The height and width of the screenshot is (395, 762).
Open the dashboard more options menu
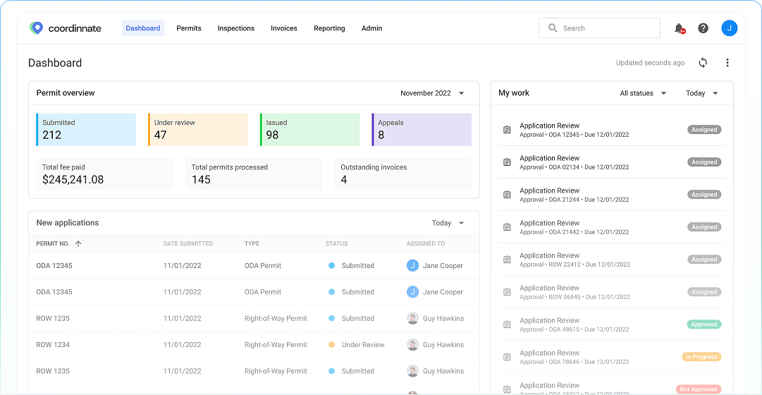coord(727,63)
